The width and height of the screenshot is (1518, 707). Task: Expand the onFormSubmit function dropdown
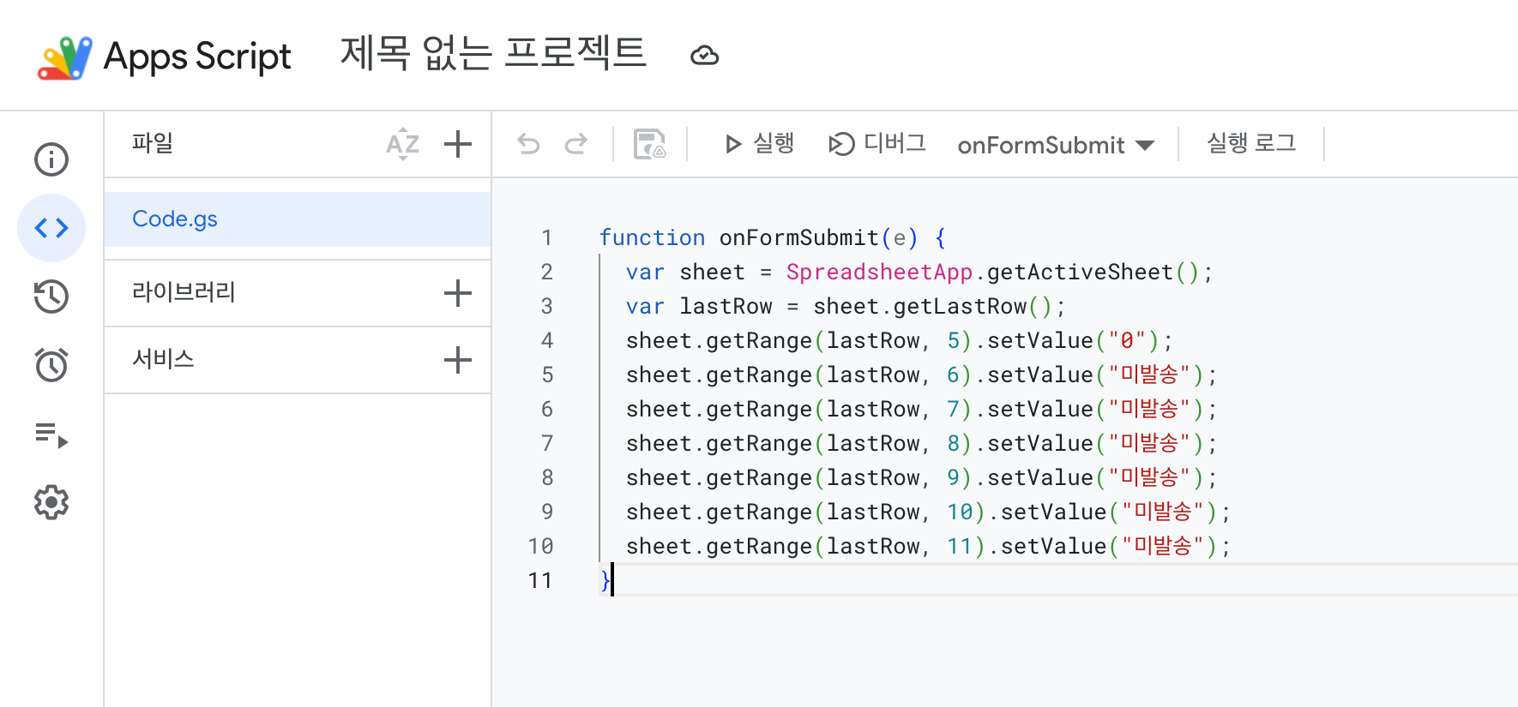[x=1056, y=145]
